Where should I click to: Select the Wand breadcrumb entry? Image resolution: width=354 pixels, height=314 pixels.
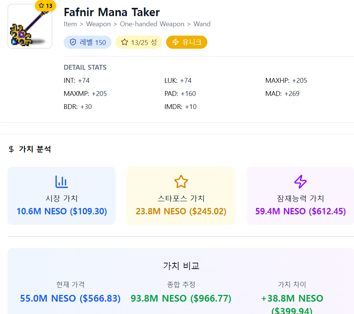pos(202,24)
